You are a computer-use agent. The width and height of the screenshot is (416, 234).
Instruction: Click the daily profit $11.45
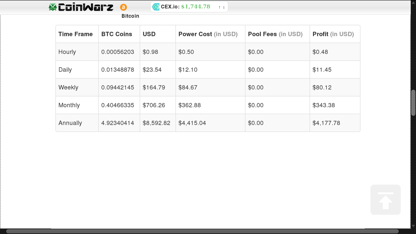(x=322, y=70)
